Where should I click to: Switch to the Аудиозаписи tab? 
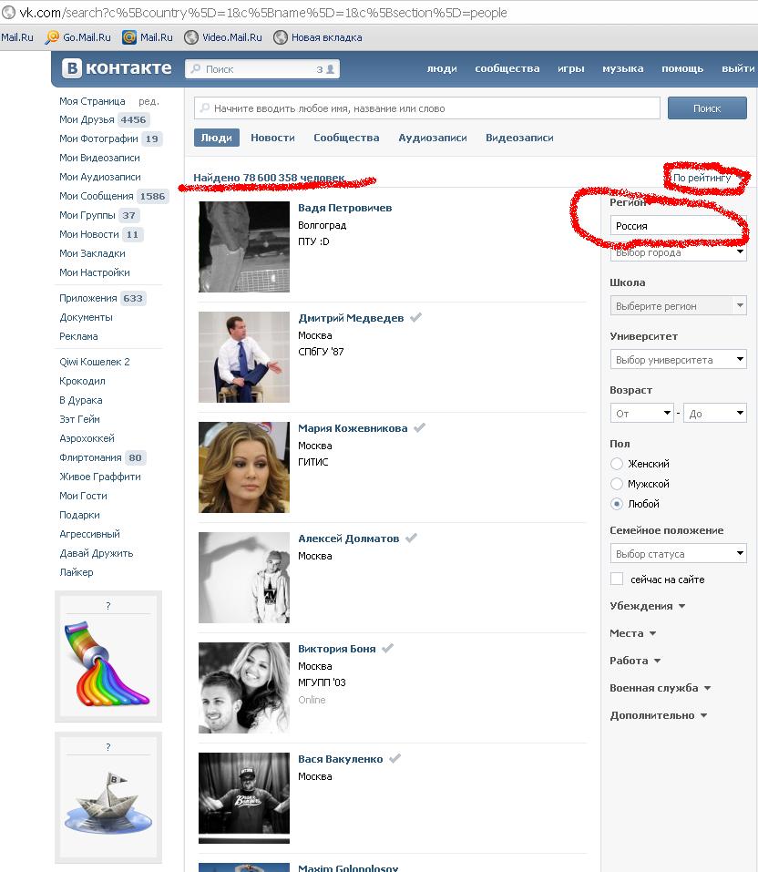tap(433, 138)
